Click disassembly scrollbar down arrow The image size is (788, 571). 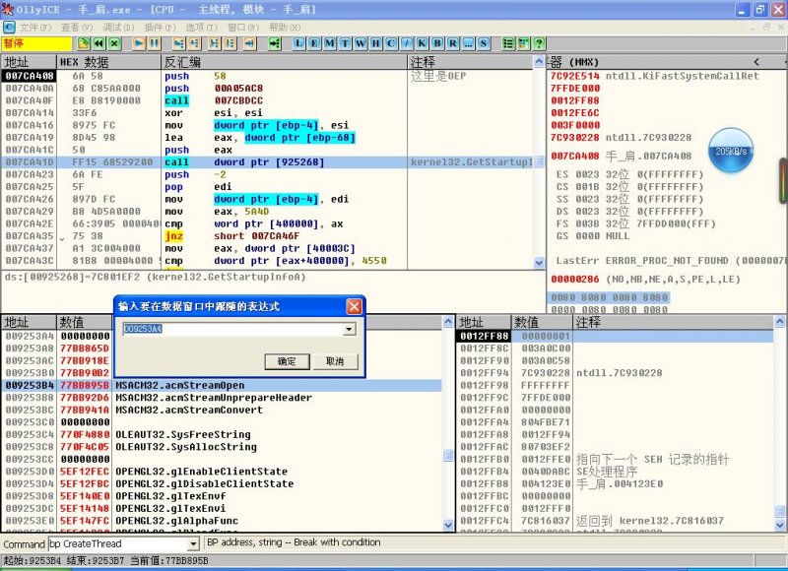pyautogui.click(x=539, y=263)
